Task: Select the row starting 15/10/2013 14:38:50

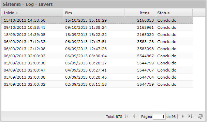Action: (x=97, y=20)
